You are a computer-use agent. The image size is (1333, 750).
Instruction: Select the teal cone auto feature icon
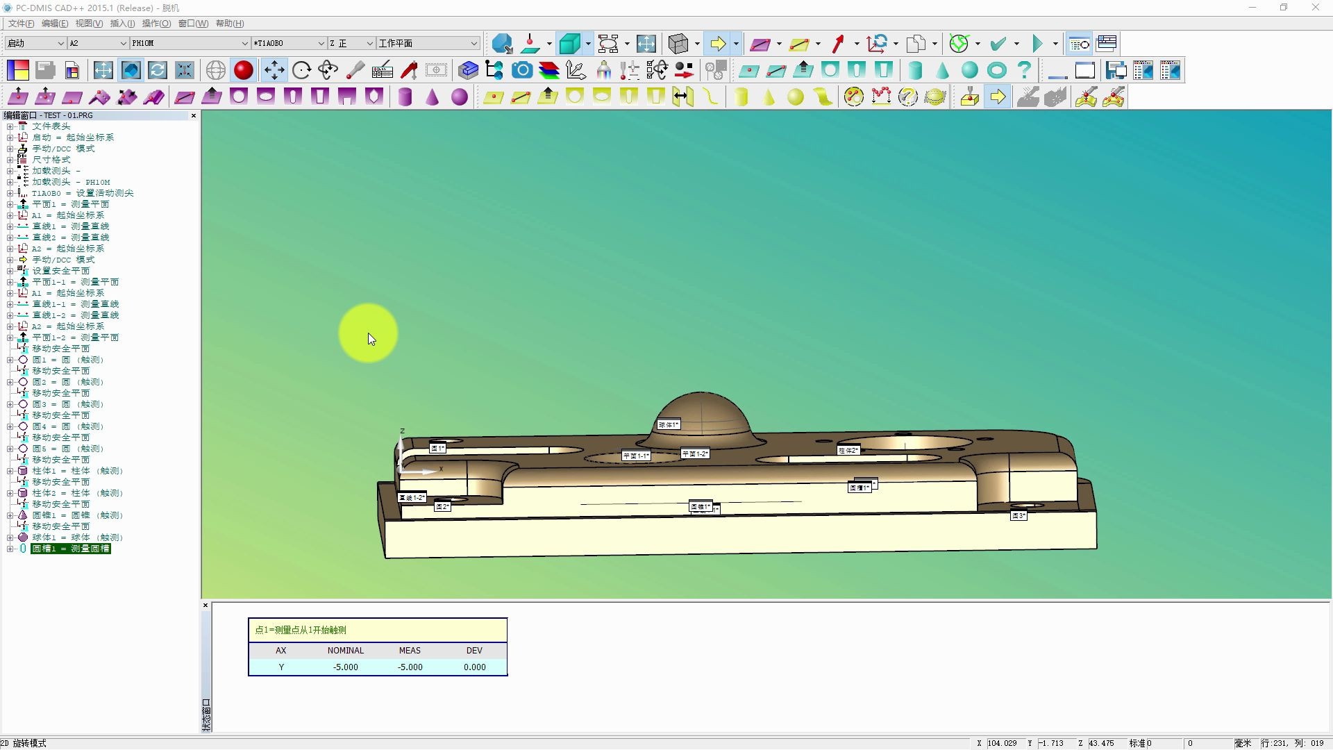942,70
